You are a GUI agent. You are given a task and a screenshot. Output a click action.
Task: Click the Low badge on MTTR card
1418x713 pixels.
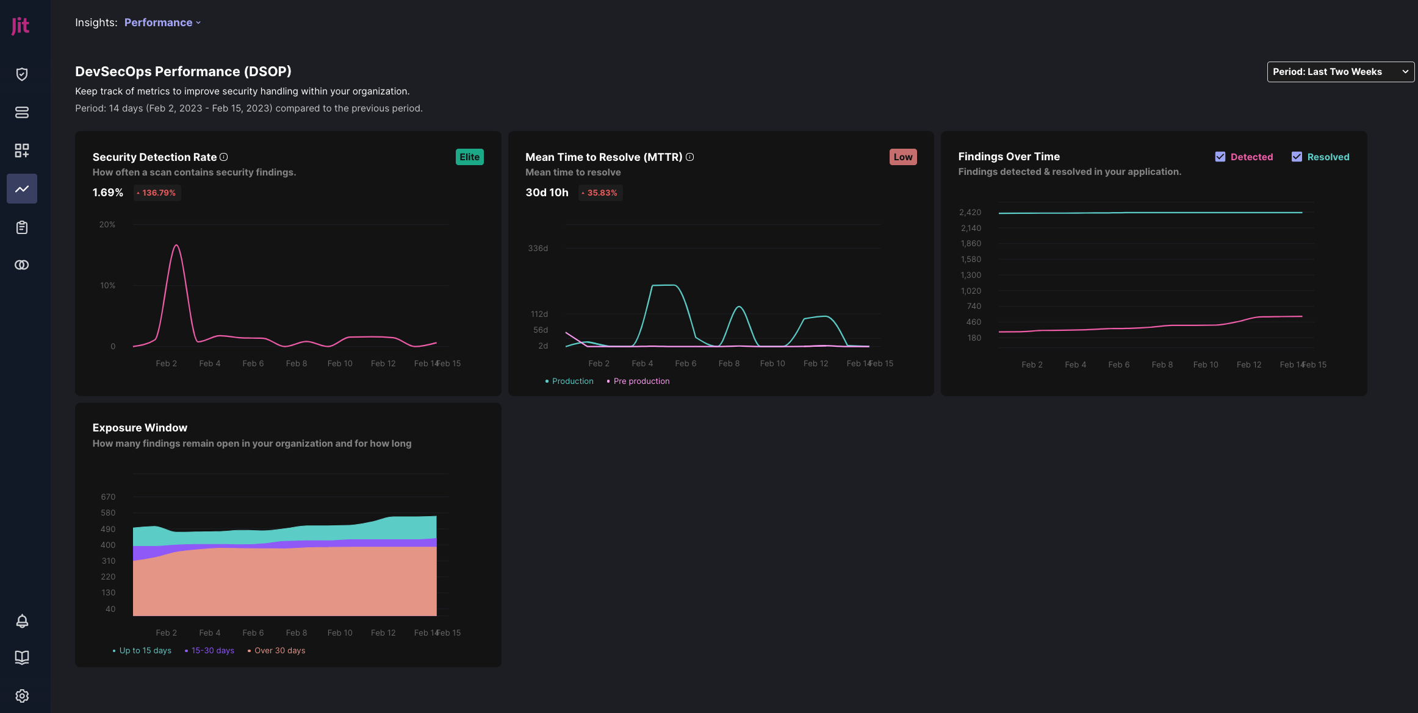point(903,157)
